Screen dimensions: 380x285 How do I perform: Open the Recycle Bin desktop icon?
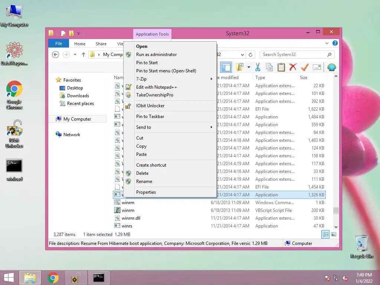pyautogui.click(x=361, y=246)
